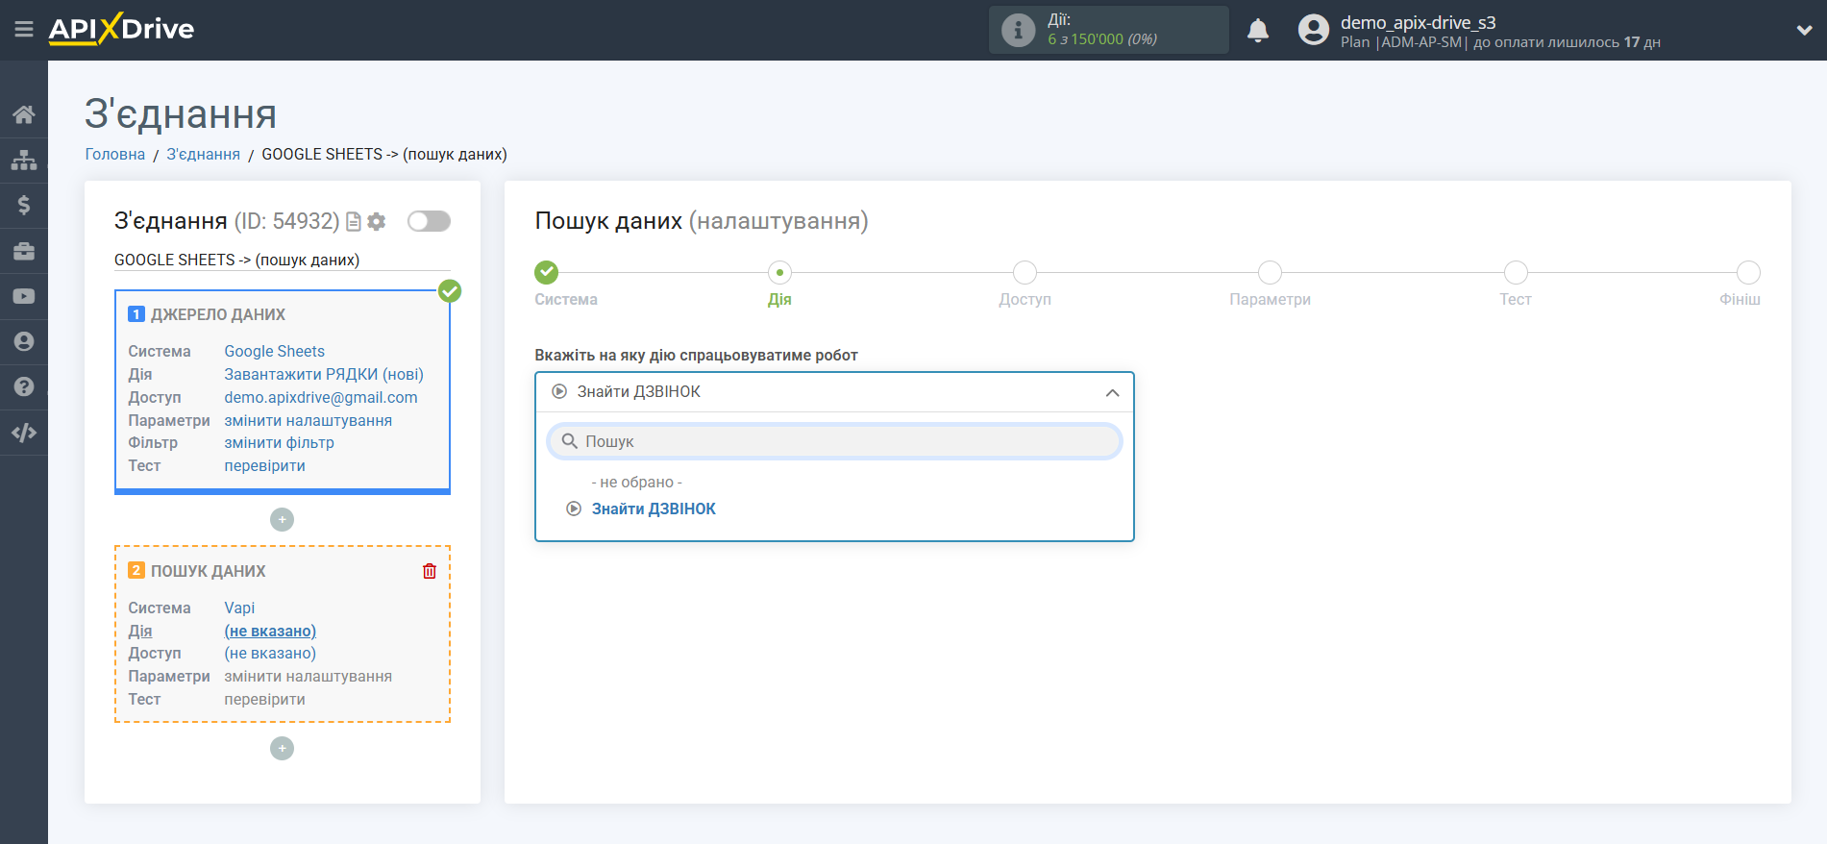This screenshot has height=844, width=1827.
Task: Open connection settings gear icon
Action: (x=377, y=222)
